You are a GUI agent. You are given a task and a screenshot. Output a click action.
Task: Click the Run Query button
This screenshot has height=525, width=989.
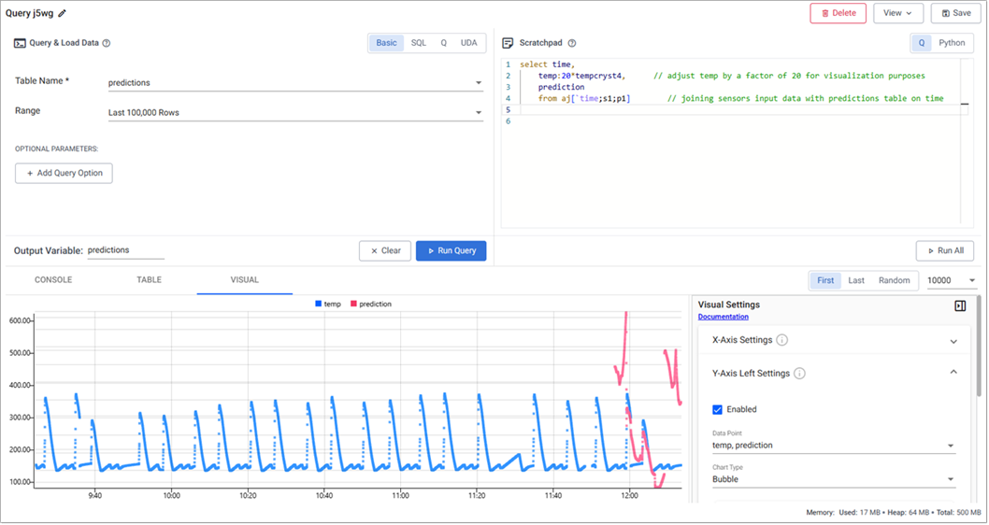coord(451,250)
